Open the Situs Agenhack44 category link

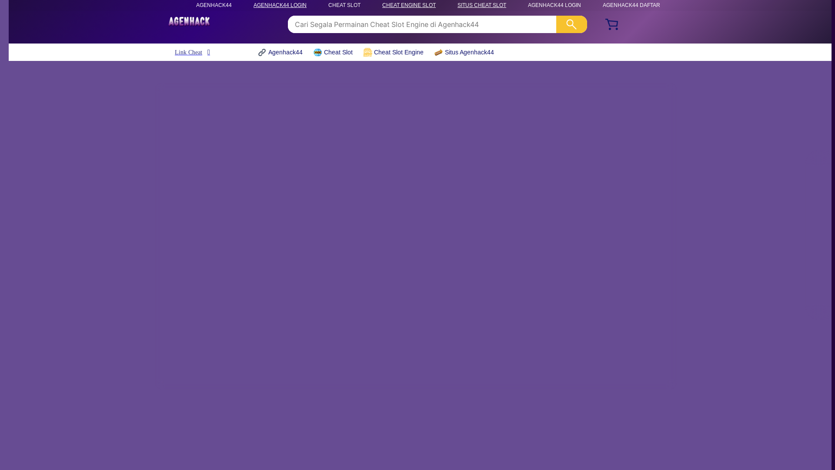coord(469,52)
